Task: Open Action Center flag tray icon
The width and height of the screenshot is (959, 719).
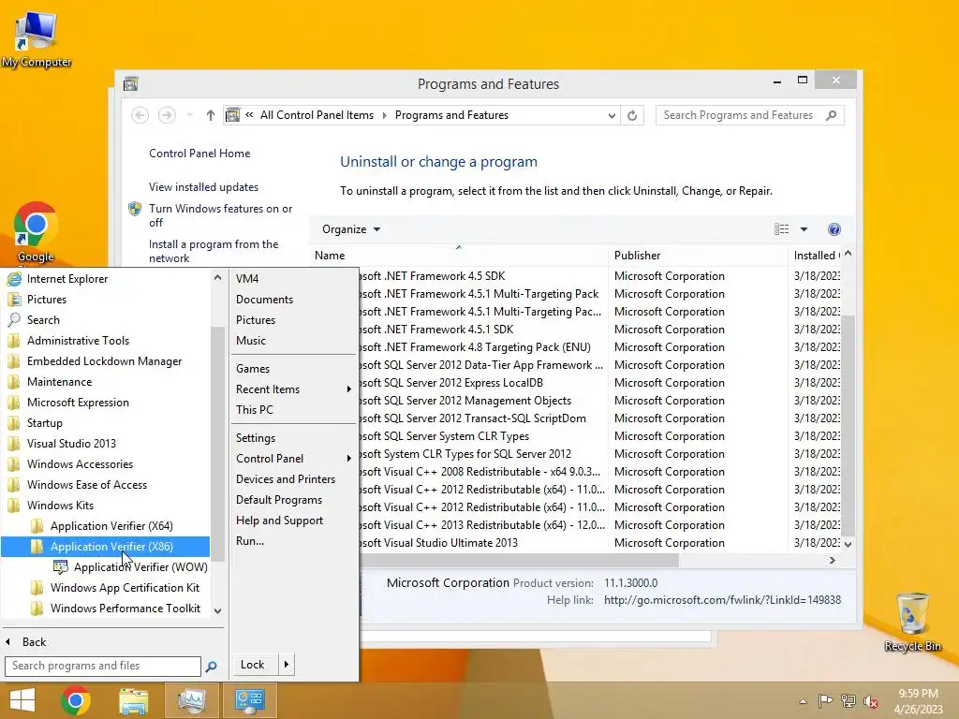Action: (825, 700)
